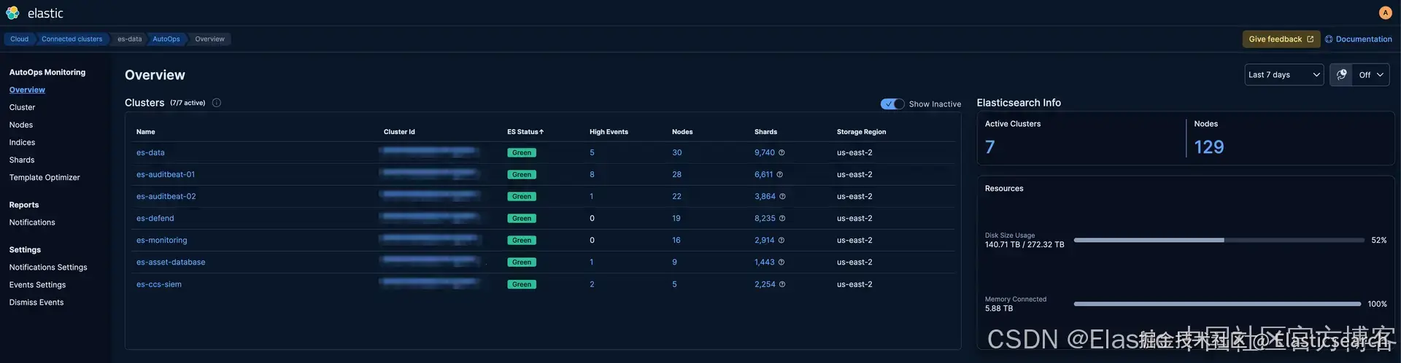The height and width of the screenshot is (363, 1401).
Task: Click Green status badge for es-ccs-siem
Action: point(522,284)
